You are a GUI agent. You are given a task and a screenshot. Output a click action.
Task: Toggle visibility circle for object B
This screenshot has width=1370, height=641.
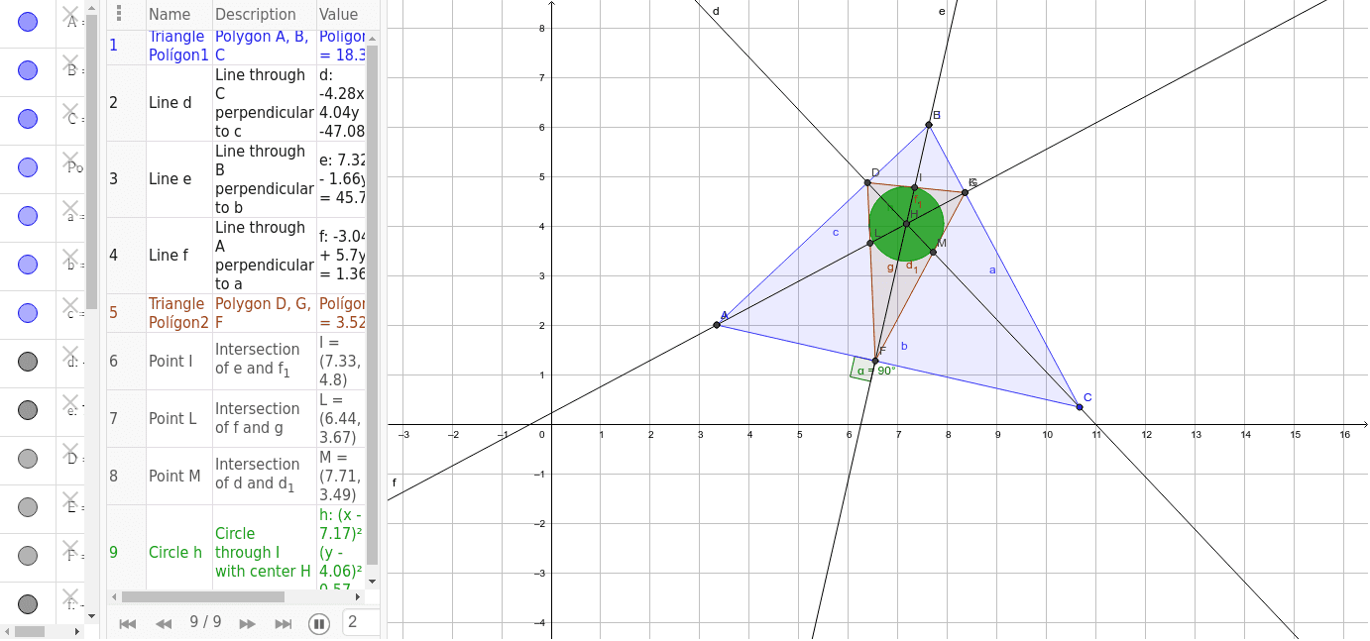[28, 70]
